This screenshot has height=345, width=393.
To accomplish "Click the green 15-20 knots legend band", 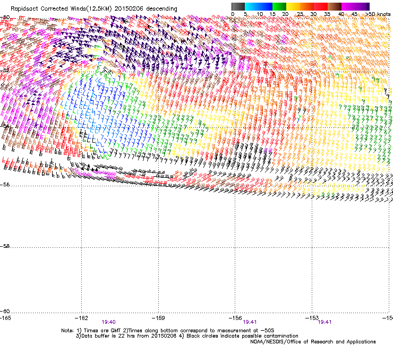I will point(279,6).
